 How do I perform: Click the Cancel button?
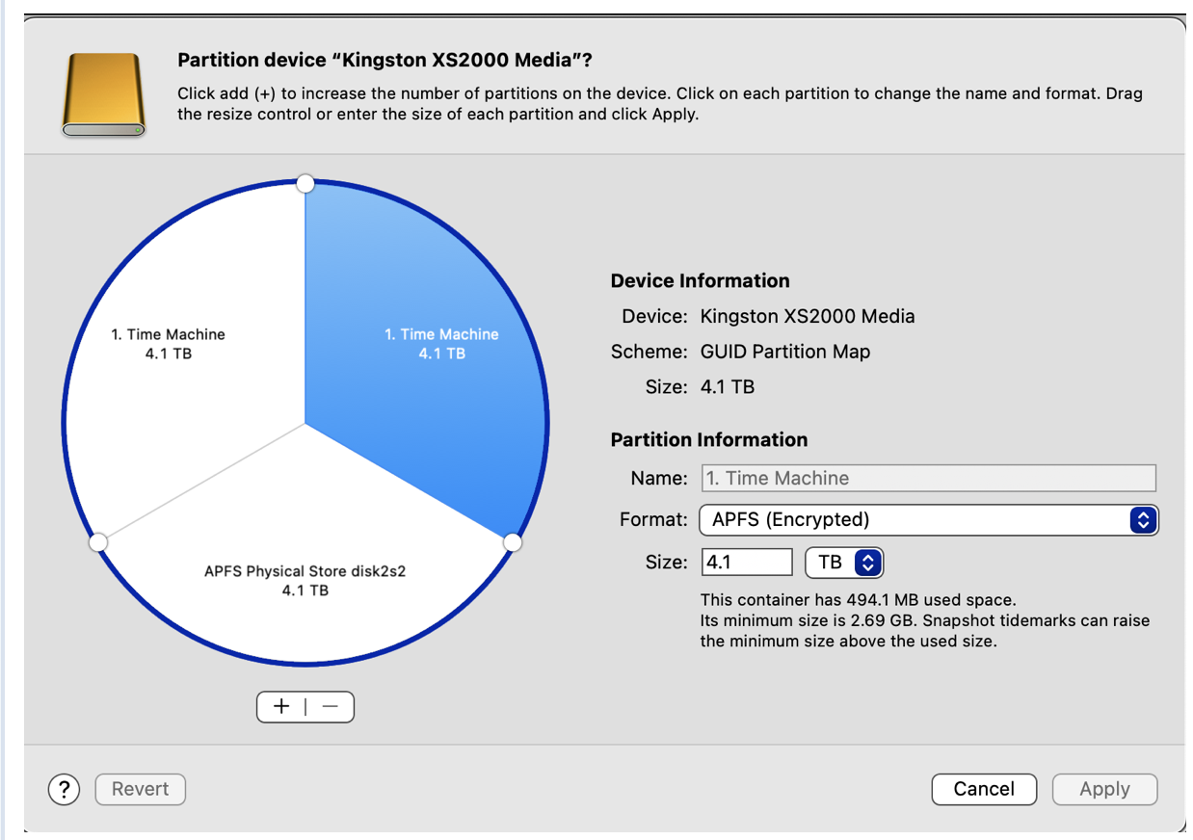coord(984,789)
